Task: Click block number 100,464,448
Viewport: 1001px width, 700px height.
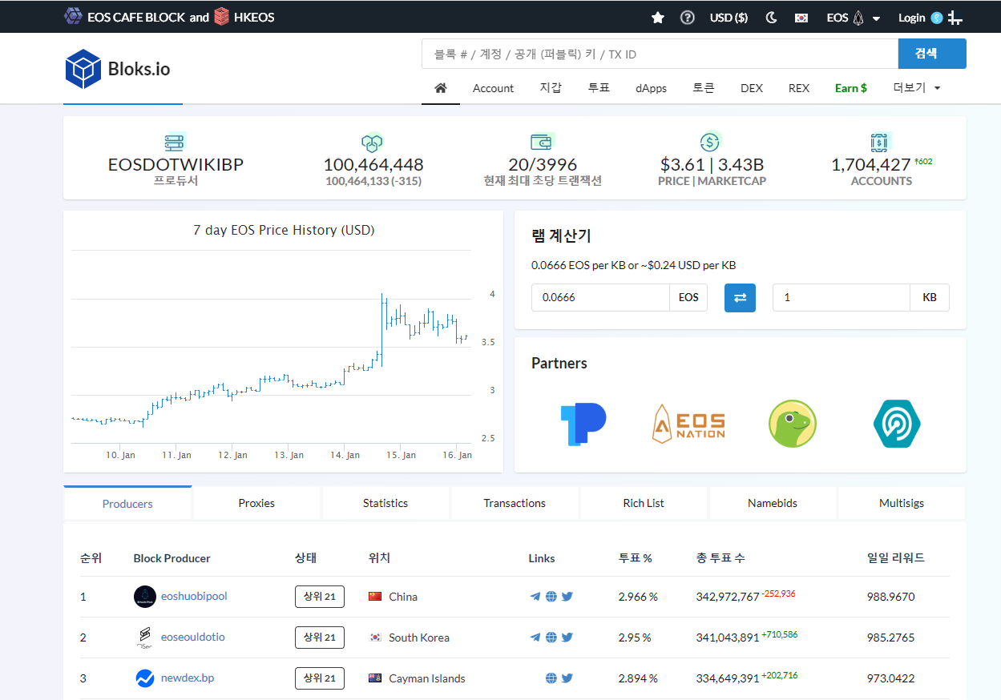Action: click(373, 165)
